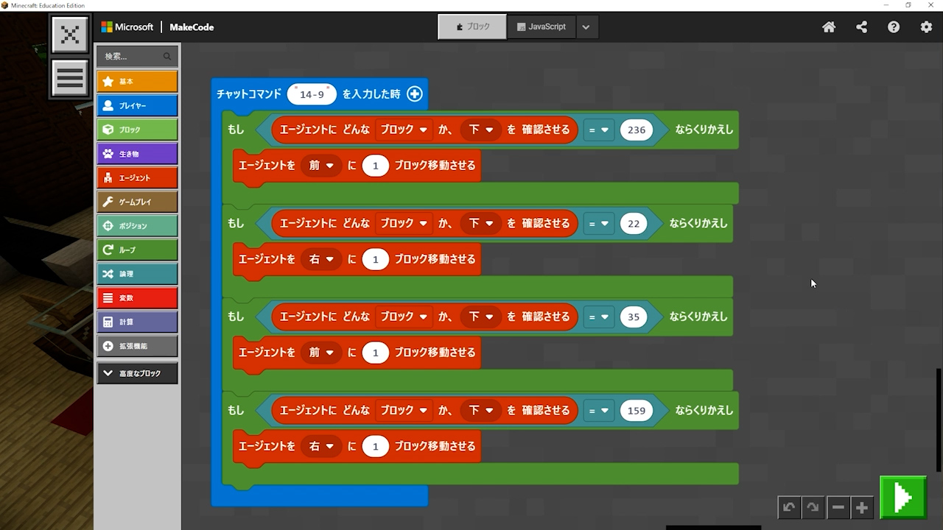Image resolution: width=943 pixels, height=530 pixels.
Task: Open the settings gear icon
Action: coord(926,27)
